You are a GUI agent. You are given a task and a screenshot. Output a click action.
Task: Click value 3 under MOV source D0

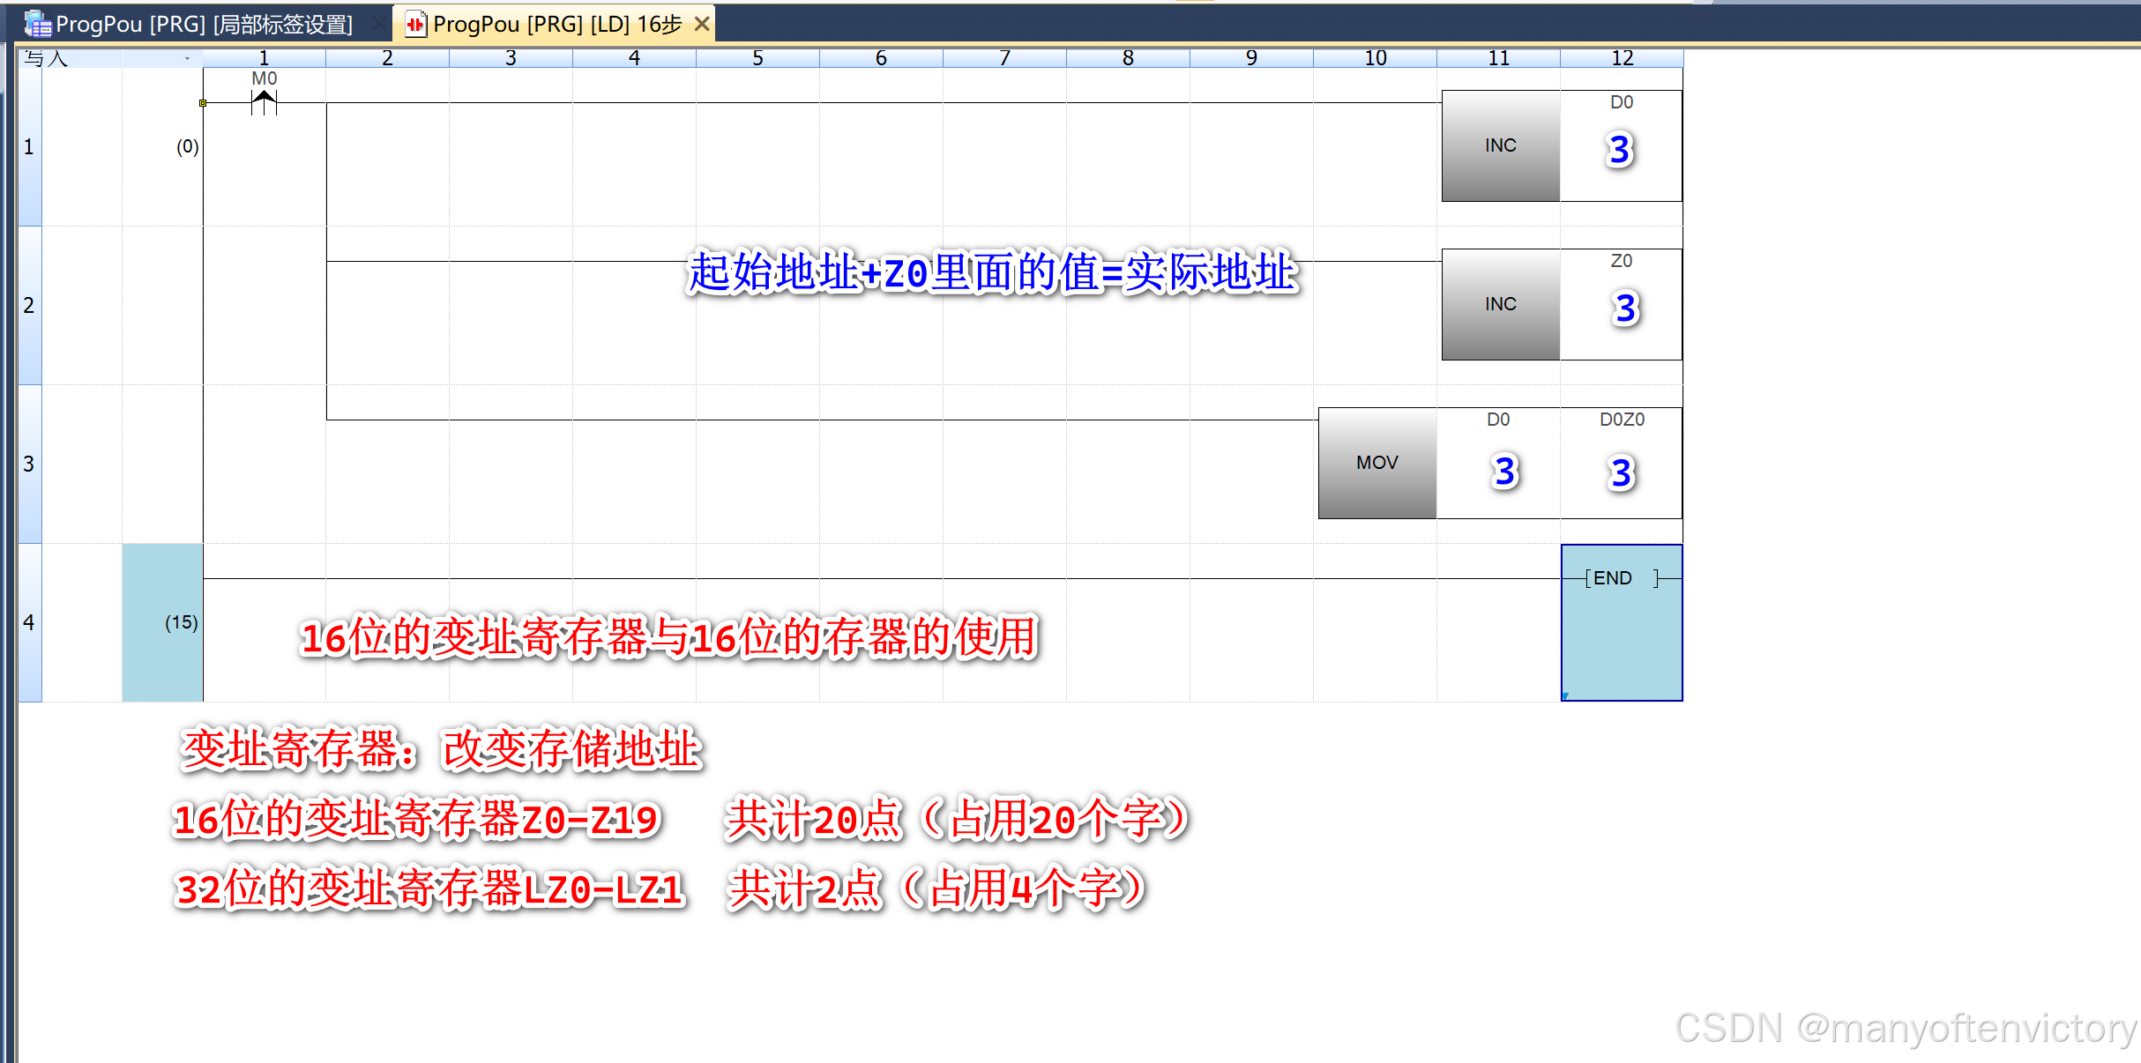(x=1505, y=472)
